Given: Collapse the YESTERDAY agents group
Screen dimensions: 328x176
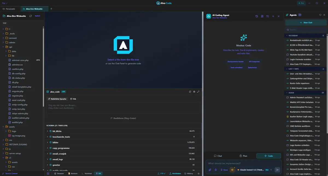Looking at the screenshot, I should click(304, 35).
